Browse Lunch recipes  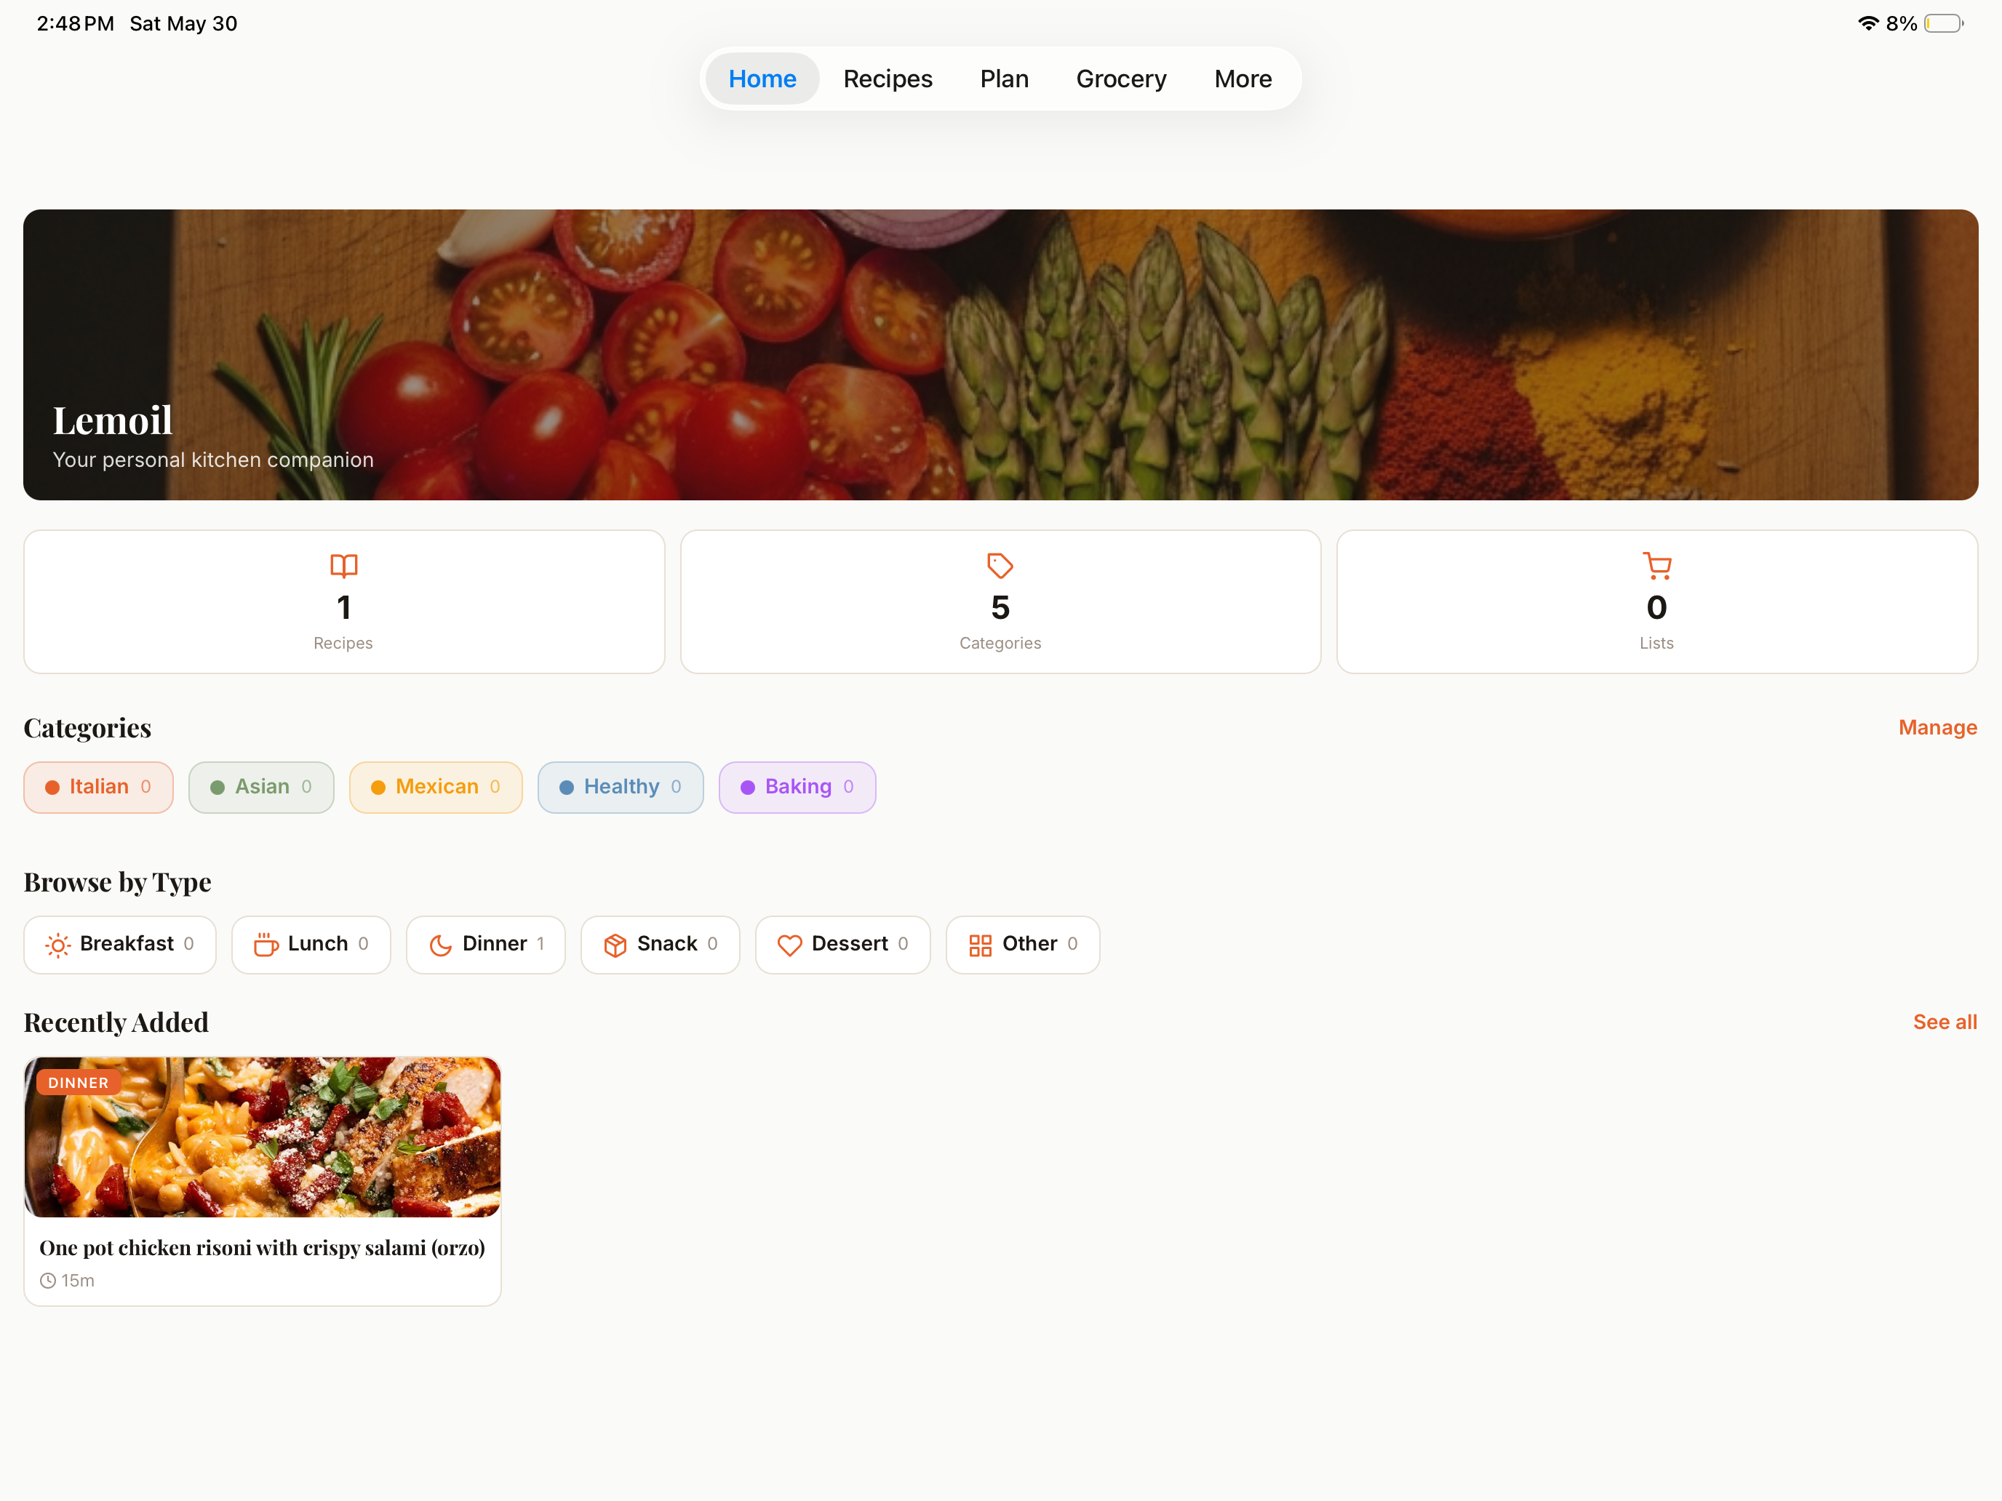click(311, 945)
